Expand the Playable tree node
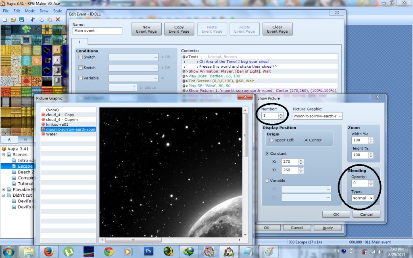The width and height of the screenshot is (413, 258). click(x=3, y=189)
